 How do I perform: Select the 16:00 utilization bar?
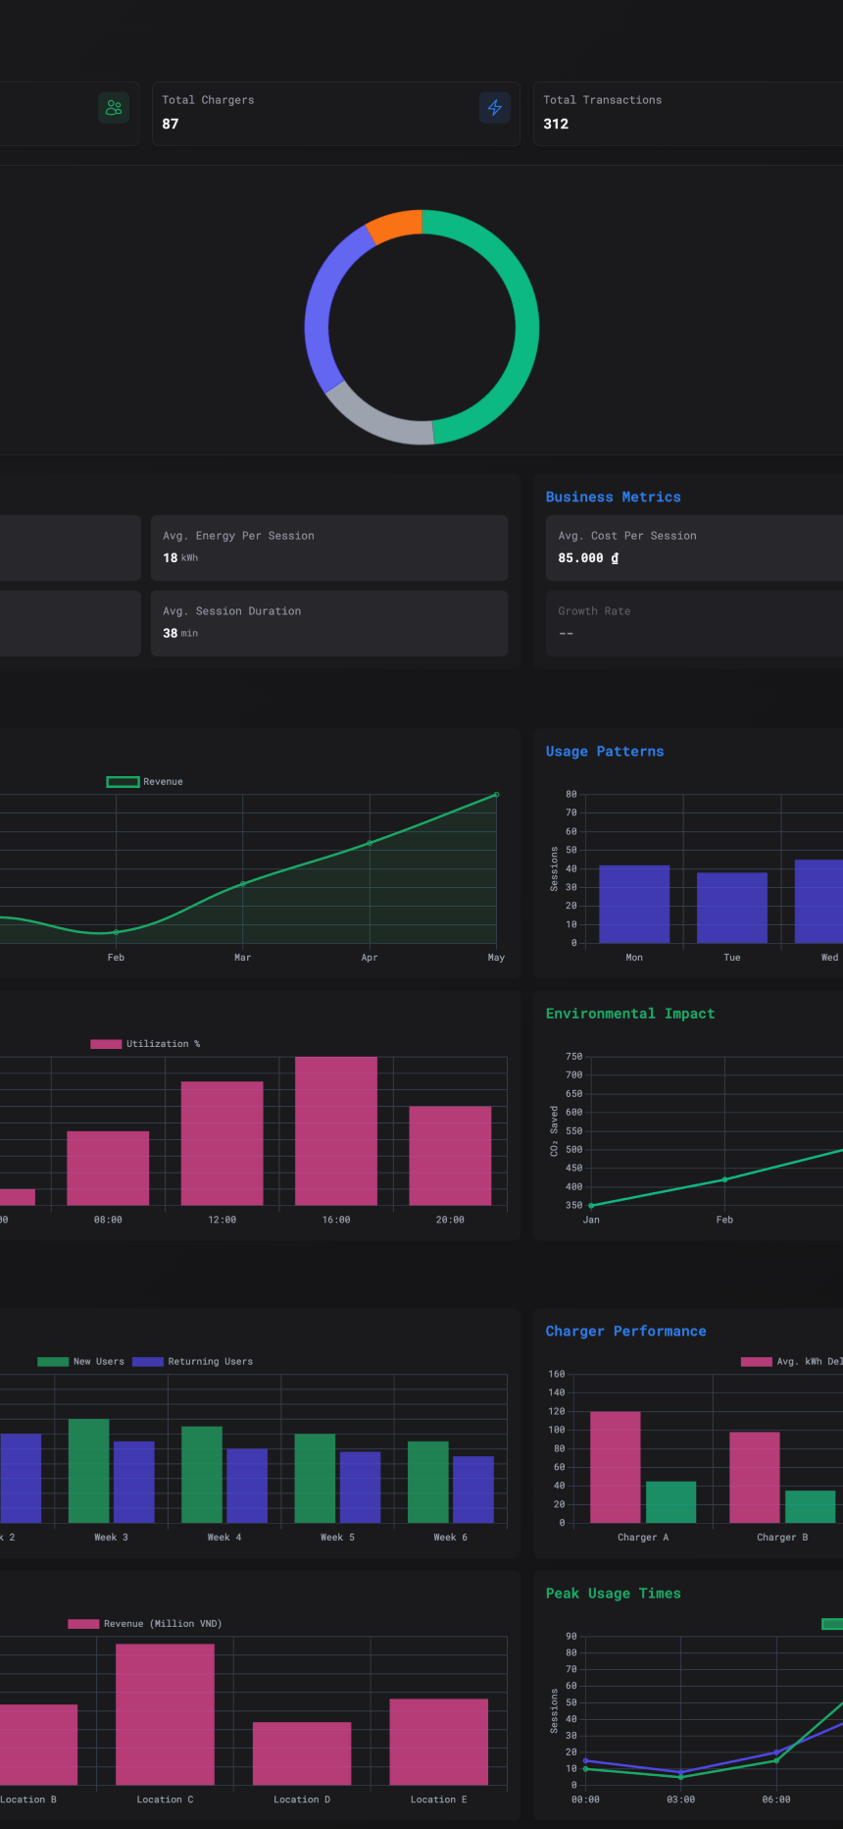336,1130
